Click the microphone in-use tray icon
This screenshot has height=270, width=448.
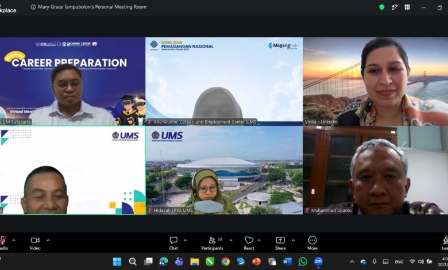(x=374, y=262)
